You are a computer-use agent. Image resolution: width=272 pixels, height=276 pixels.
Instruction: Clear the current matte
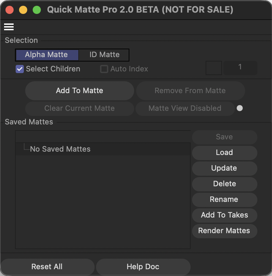[79, 109]
